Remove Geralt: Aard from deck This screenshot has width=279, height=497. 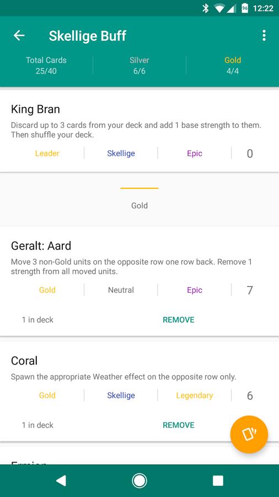point(179,320)
